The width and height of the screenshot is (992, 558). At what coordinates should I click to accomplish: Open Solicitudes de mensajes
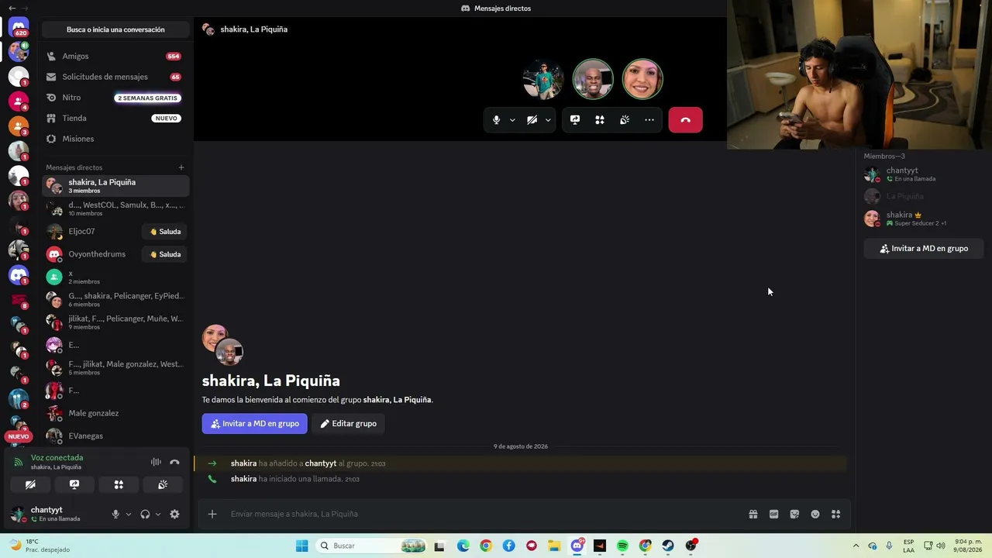[x=115, y=77]
